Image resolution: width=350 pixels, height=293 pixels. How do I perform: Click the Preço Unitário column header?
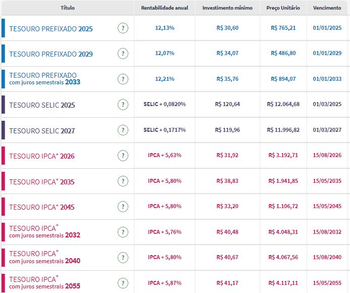tap(283, 8)
